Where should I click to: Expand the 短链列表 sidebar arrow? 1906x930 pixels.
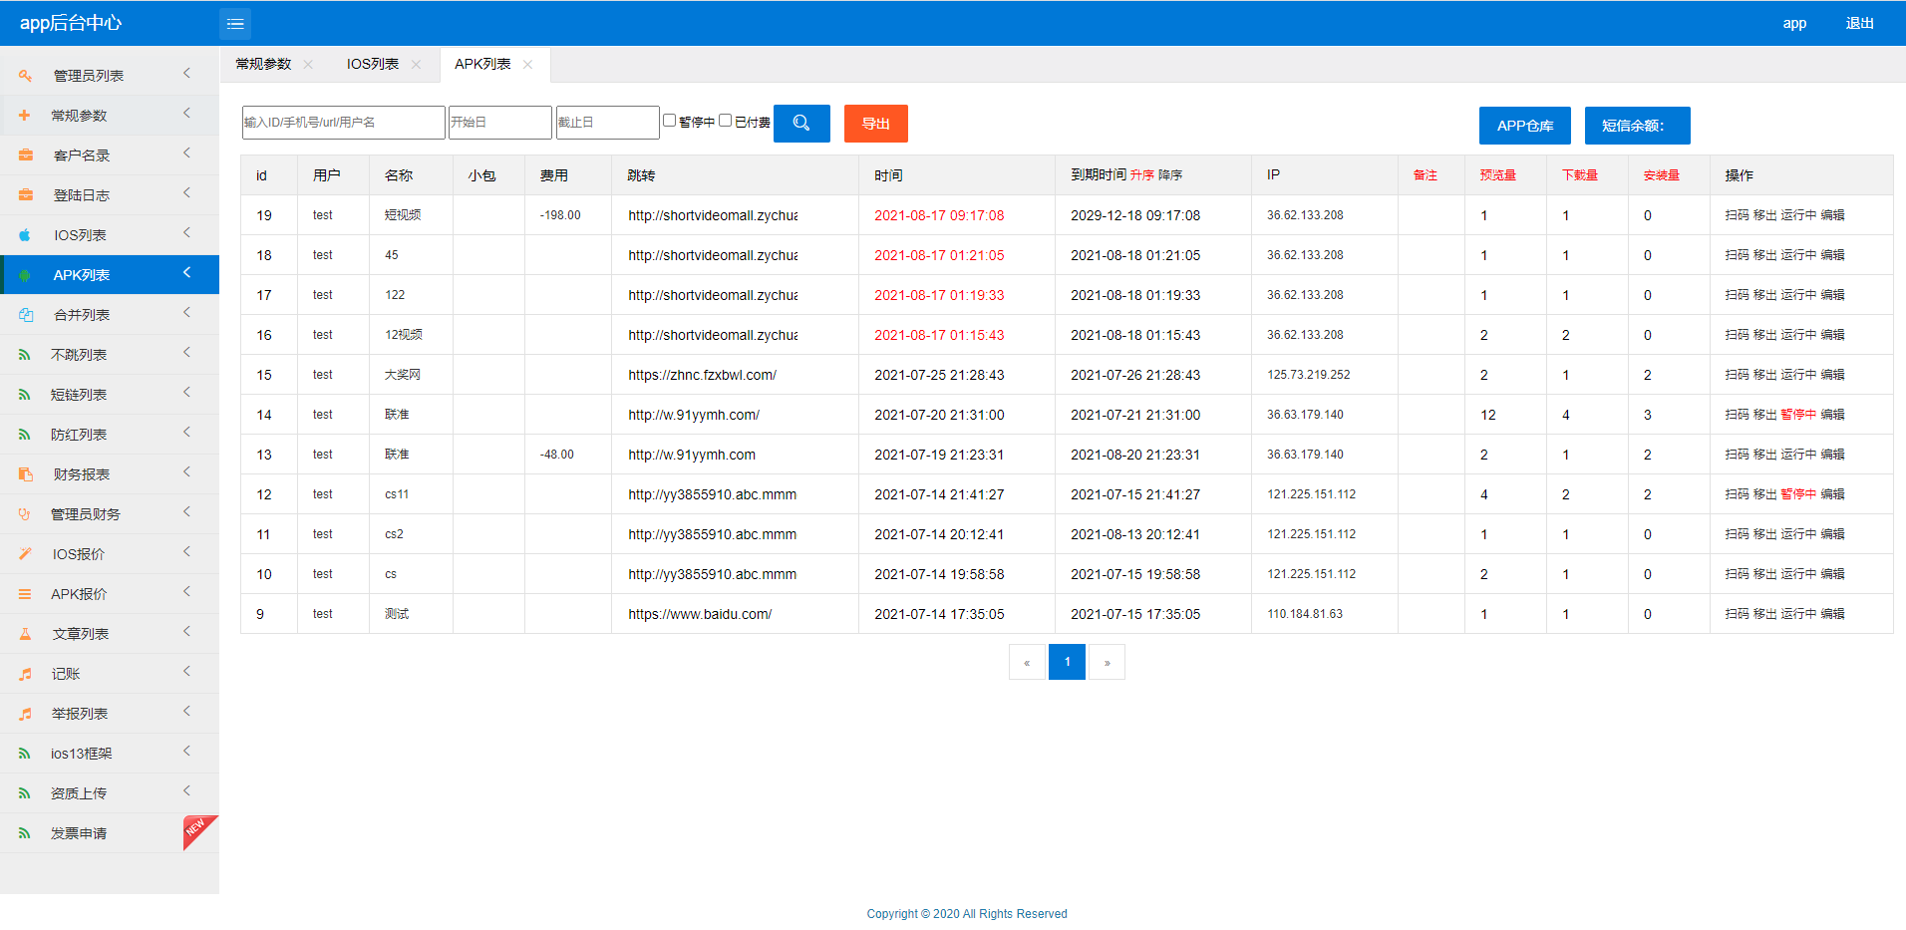(x=186, y=393)
